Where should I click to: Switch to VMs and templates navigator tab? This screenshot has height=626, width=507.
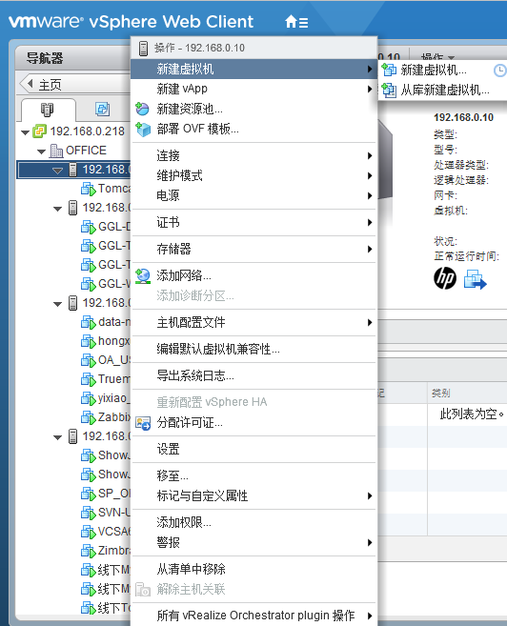(x=102, y=109)
